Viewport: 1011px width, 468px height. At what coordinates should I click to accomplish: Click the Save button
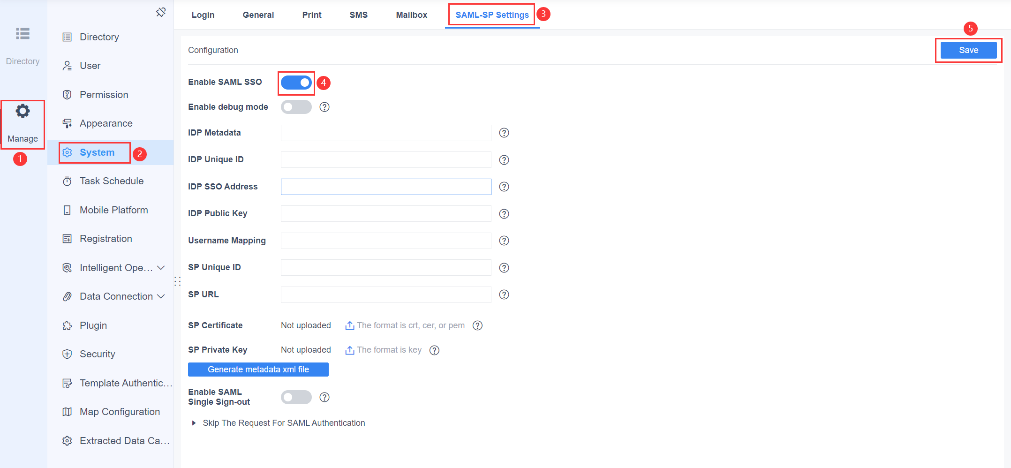[x=968, y=50]
